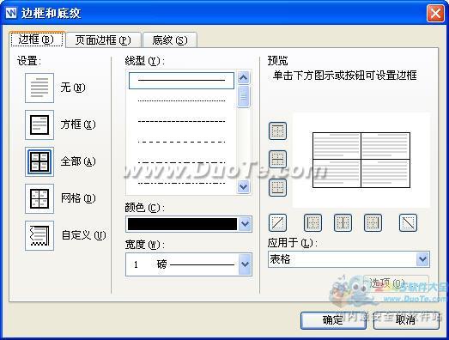This screenshot has width=449, height=340.
Task: Click line style list scroll down arrow
Action: 244,187
